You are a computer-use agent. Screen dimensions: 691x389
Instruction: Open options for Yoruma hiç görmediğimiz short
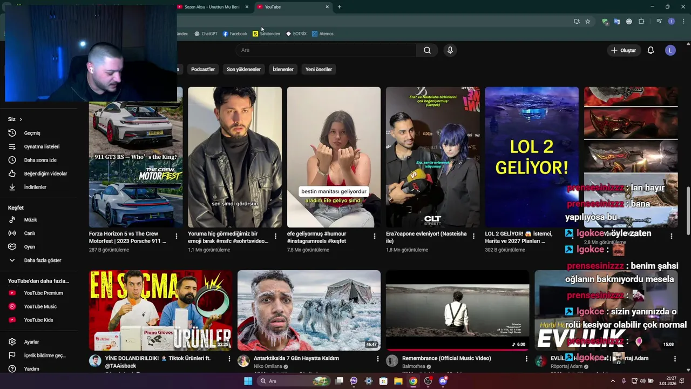pyautogui.click(x=275, y=236)
